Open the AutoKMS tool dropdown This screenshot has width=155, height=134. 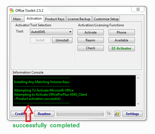pos(51,32)
